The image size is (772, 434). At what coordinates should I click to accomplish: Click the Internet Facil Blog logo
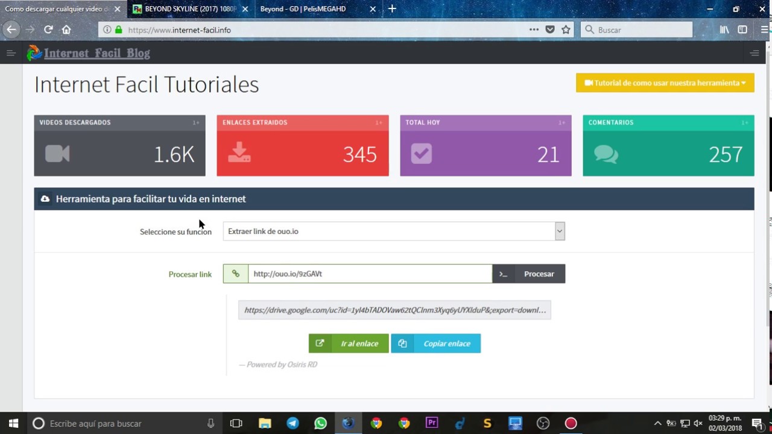(89, 53)
